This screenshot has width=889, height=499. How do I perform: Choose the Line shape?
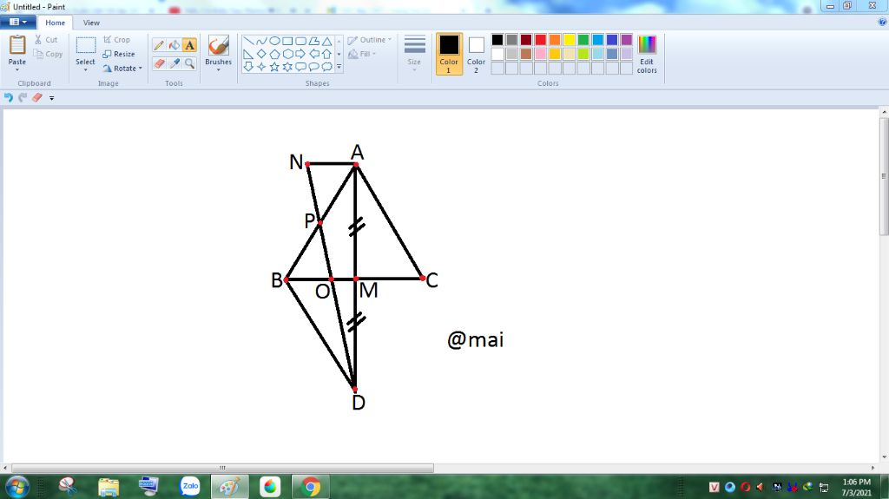248,41
